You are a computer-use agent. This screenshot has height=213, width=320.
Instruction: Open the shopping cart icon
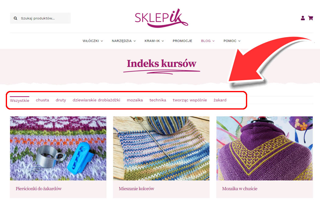coord(311,18)
